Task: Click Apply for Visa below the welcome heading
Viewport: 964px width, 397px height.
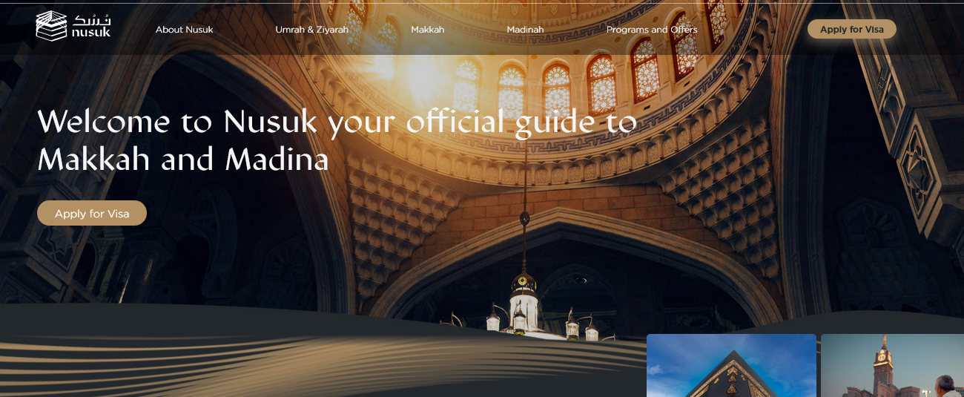Action: 92,214
